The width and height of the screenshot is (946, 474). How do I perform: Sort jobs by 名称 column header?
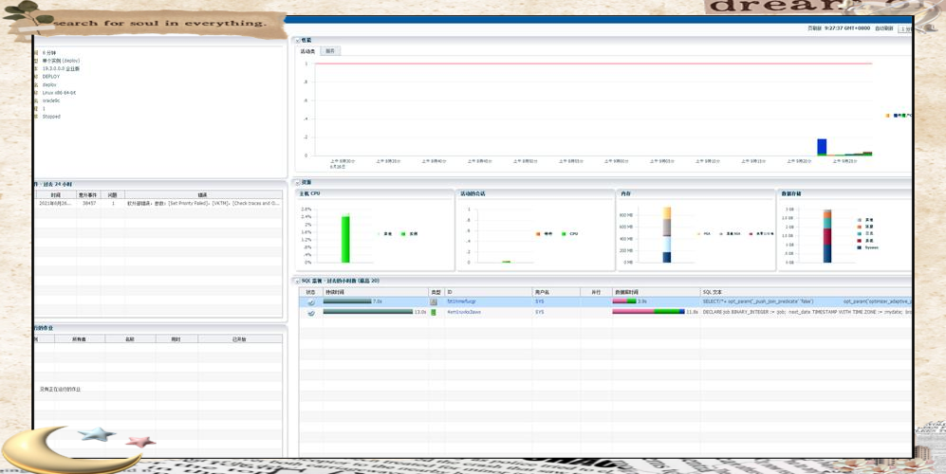tap(130, 339)
